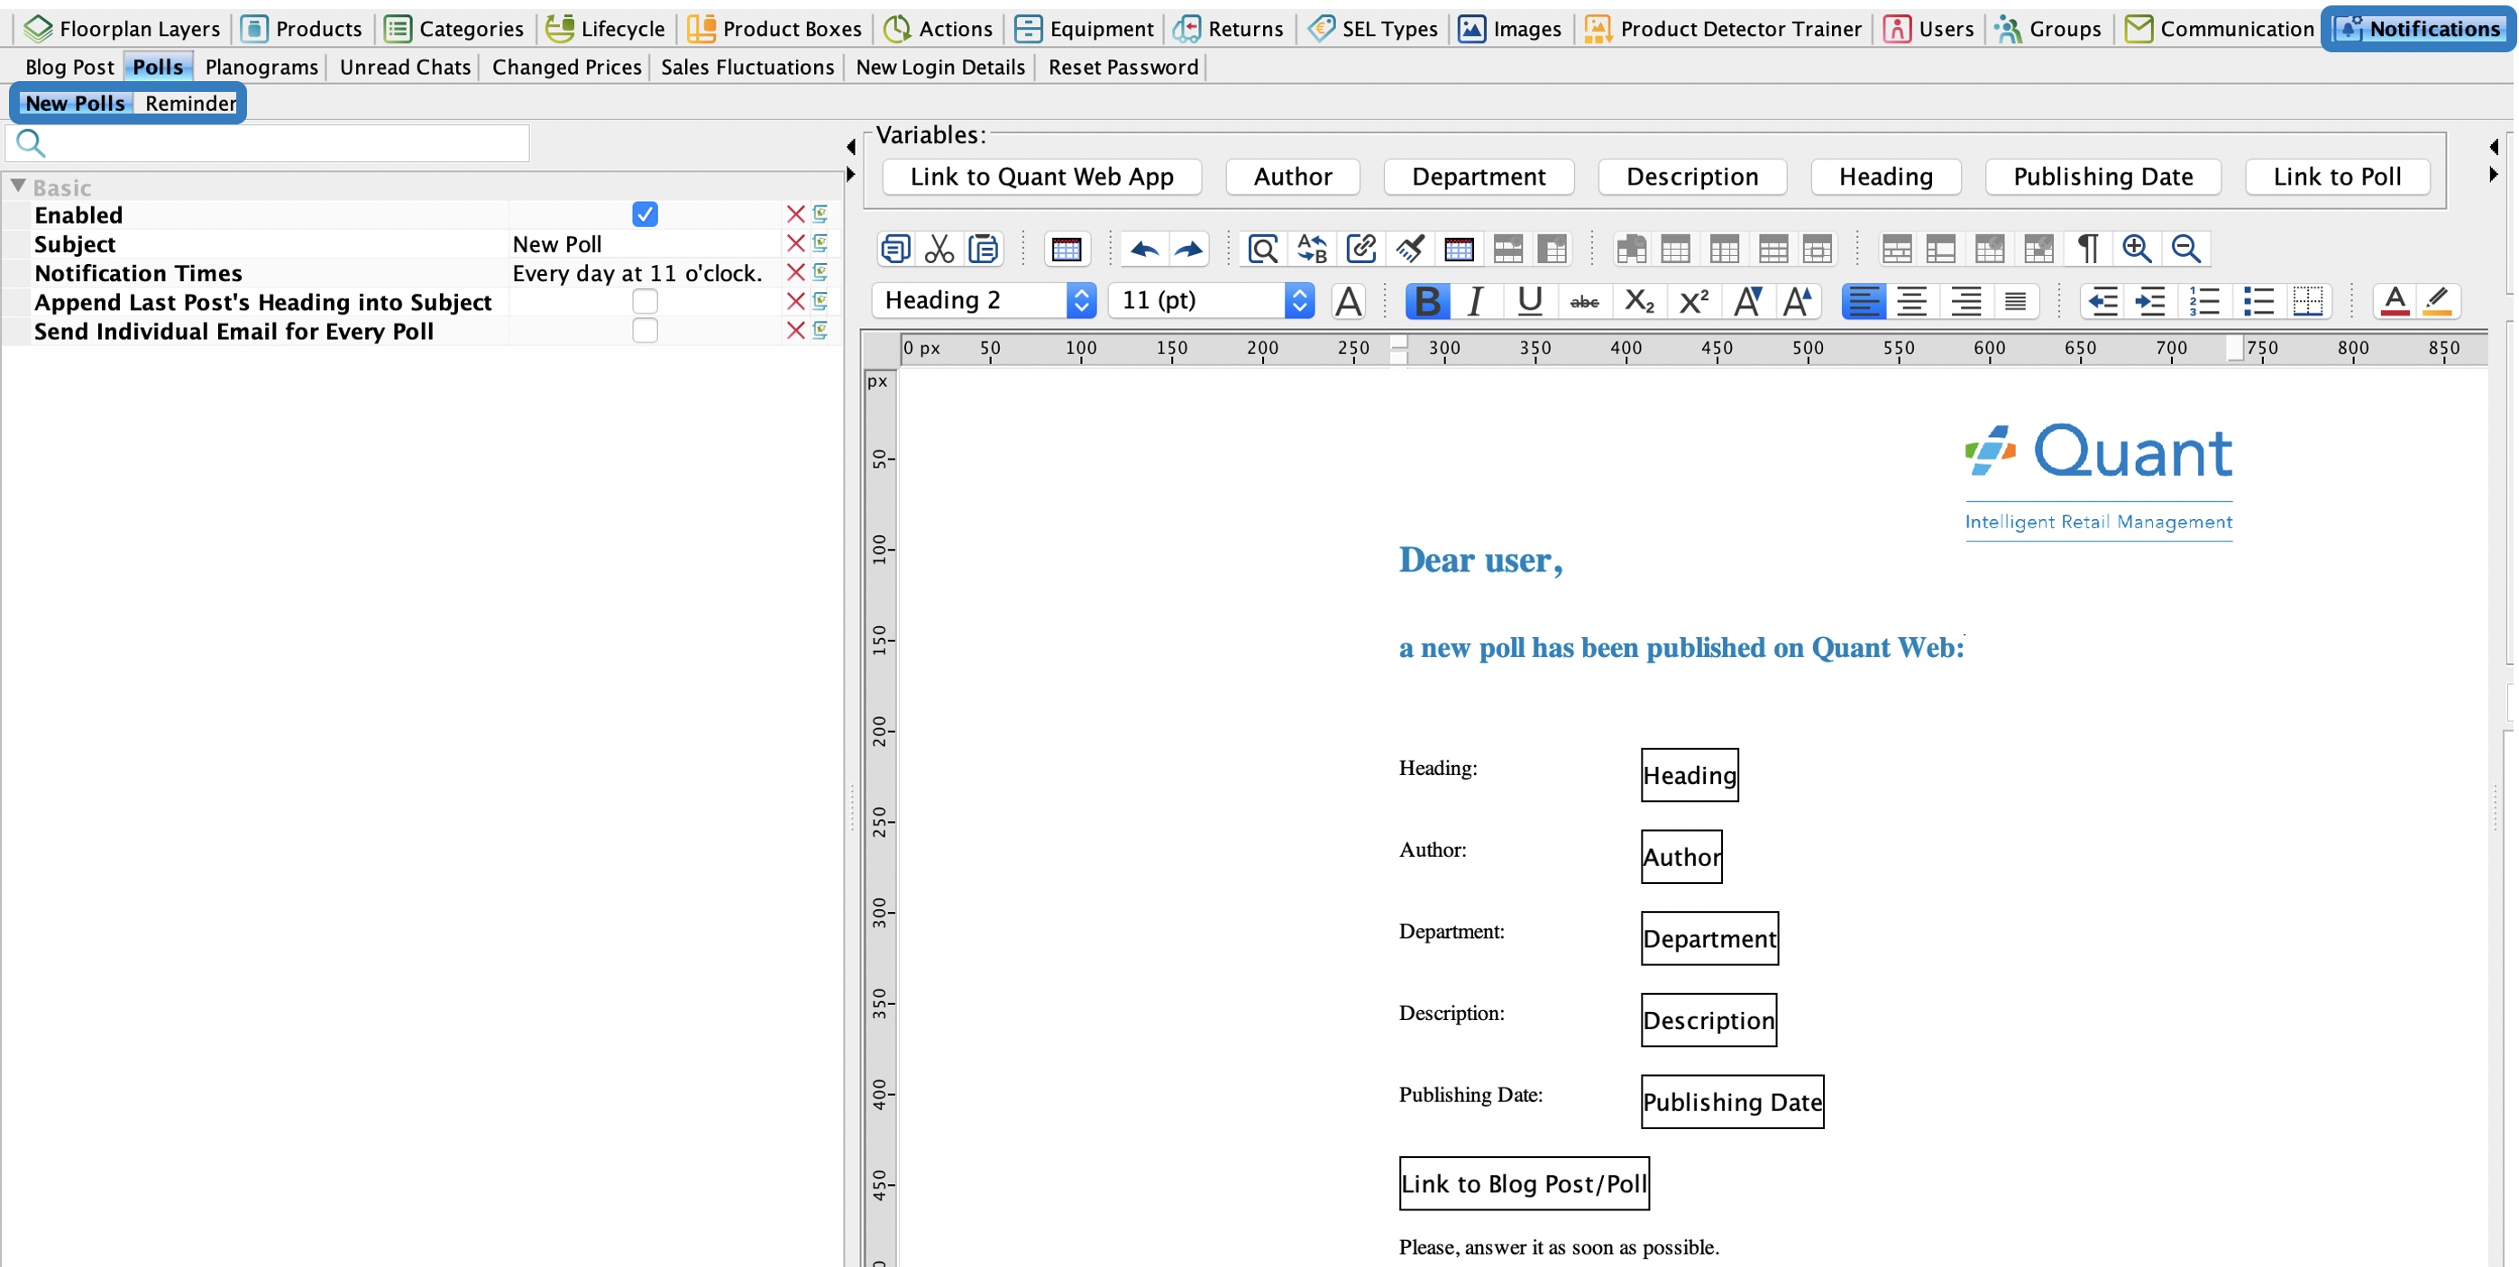Open the Product Detector Trainer tab
The image size is (2519, 1267).
[x=1723, y=28]
